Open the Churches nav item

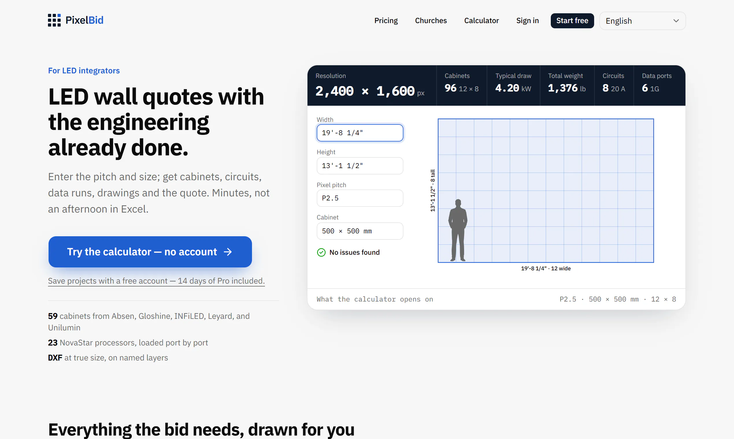pos(431,21)
